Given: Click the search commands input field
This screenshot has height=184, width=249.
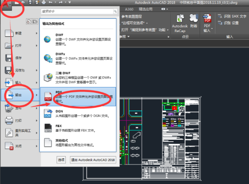Looking at the screenshot, I should tap(77, 11).
